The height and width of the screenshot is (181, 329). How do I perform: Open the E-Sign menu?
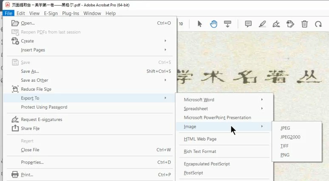point(51,13)
